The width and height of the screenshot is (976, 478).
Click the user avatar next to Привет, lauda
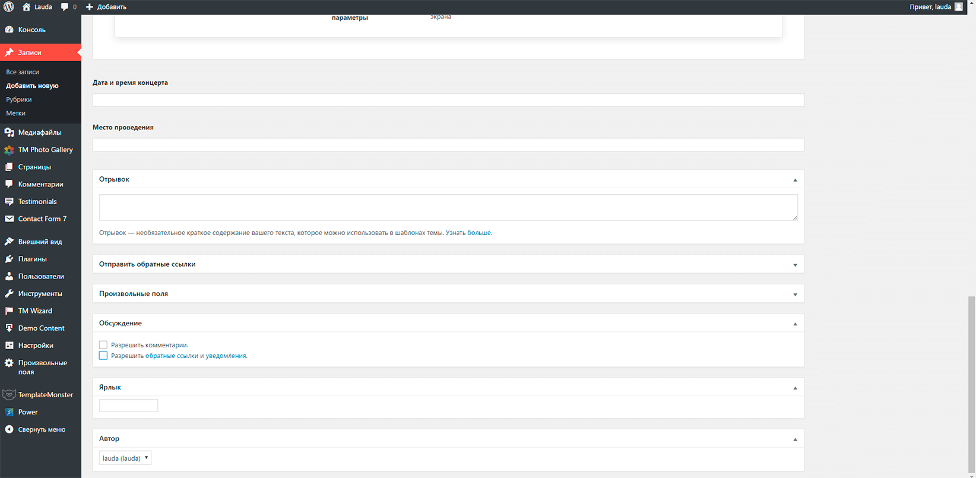coord(959,7)
